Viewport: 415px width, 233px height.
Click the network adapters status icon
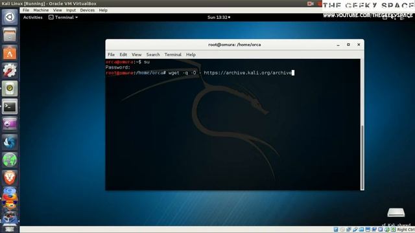(349, 230)
